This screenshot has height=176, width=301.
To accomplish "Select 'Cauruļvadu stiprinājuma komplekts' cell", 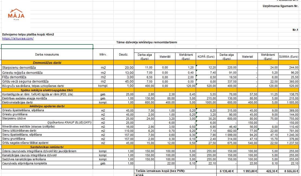I will tap(47, 163).
